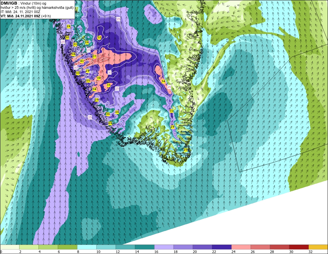The image size is (328, 254).
Task: Pick the 0–2 m/s pale yellow legend swatch
Action: click(x=10, y=247)
